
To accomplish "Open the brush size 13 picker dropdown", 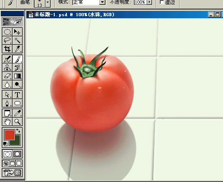I will 48,3.
